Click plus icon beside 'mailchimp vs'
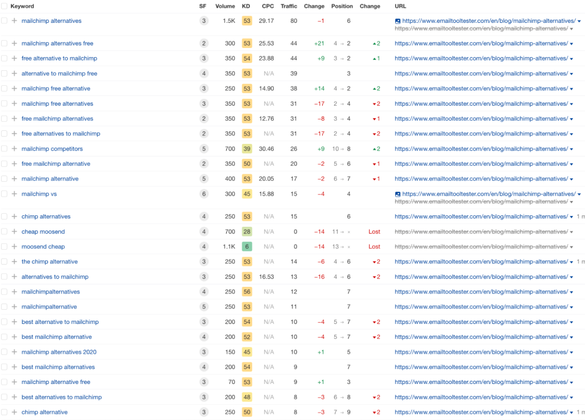This screenshot has width=585, height=420. tap(14, 194)
